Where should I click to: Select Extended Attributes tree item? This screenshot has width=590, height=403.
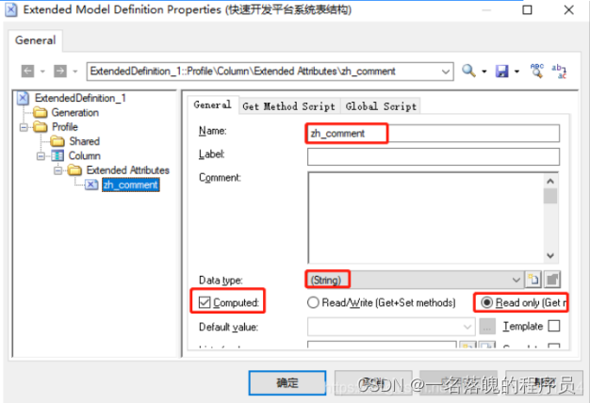click(x=128, y=170)
